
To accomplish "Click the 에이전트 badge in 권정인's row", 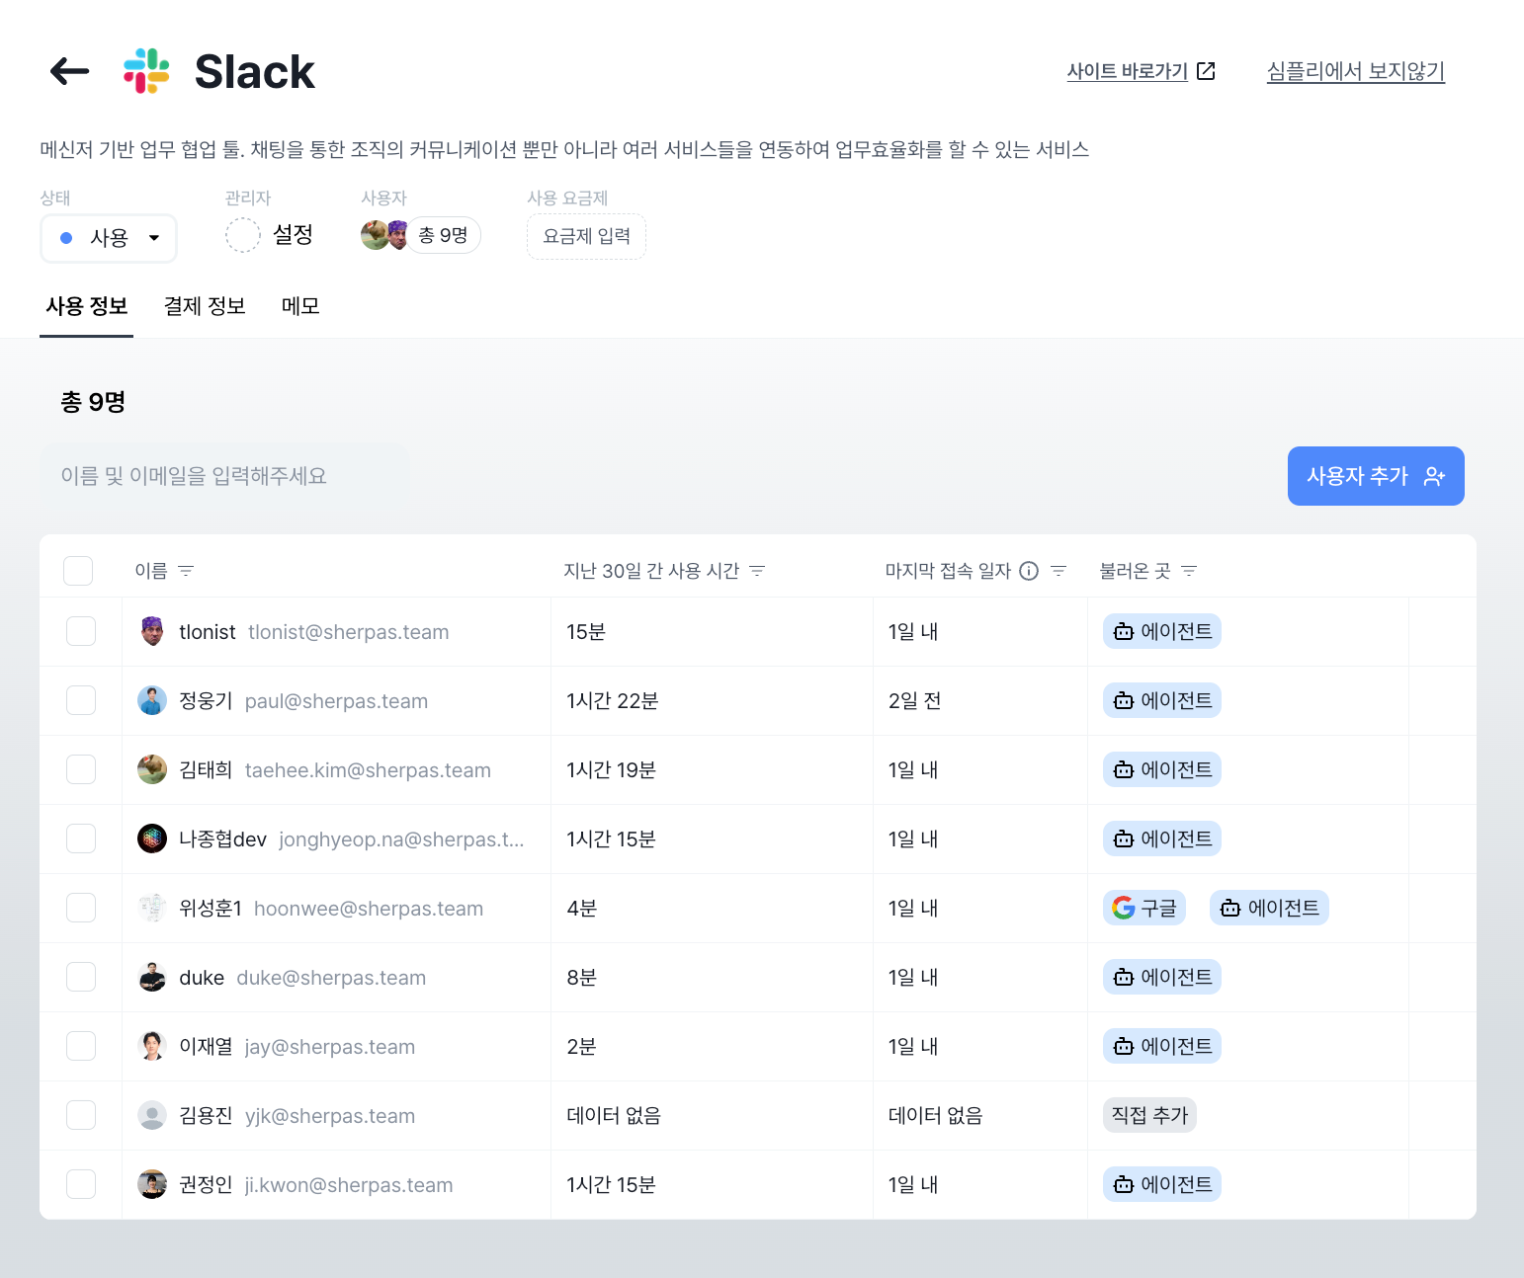I will tap(1162, 1184).
